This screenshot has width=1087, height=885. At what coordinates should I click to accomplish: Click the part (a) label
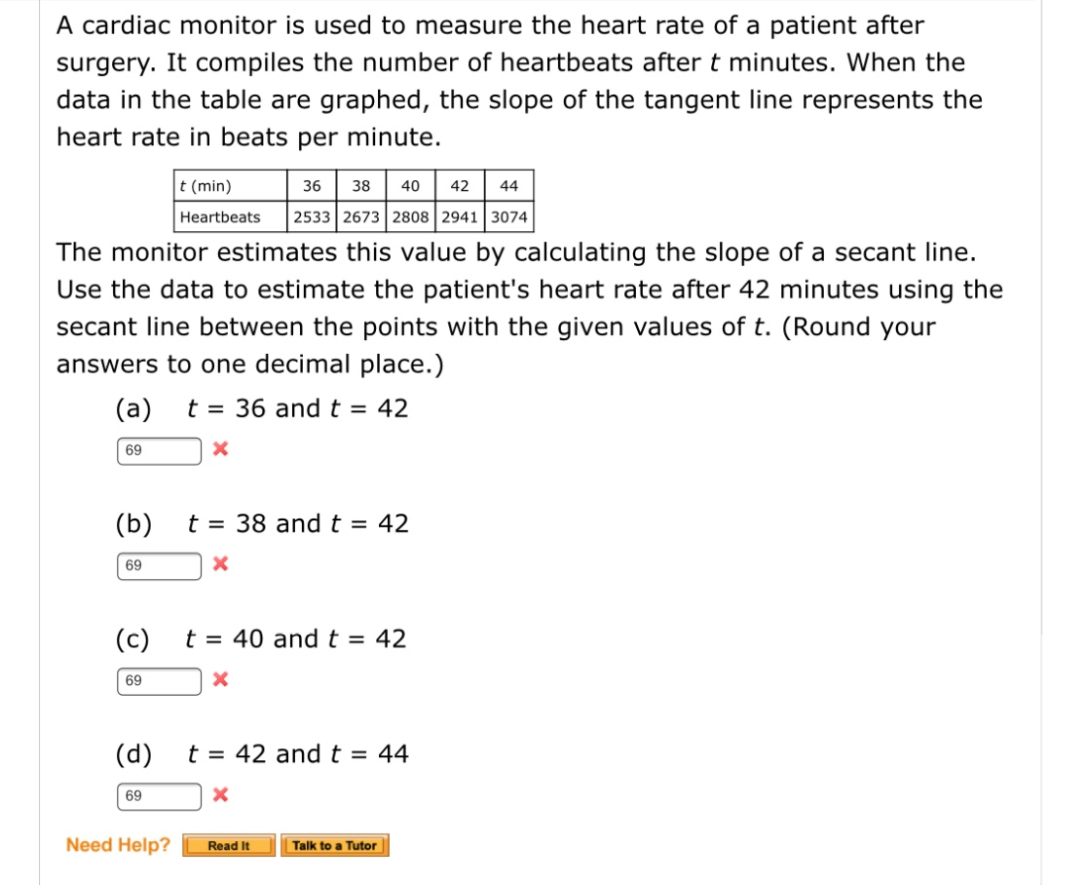coord(134,408)
